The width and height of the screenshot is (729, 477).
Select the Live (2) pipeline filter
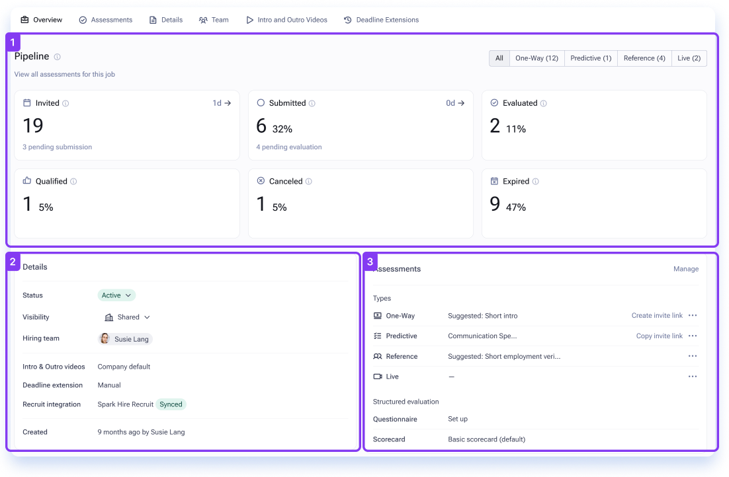point(689,58)
